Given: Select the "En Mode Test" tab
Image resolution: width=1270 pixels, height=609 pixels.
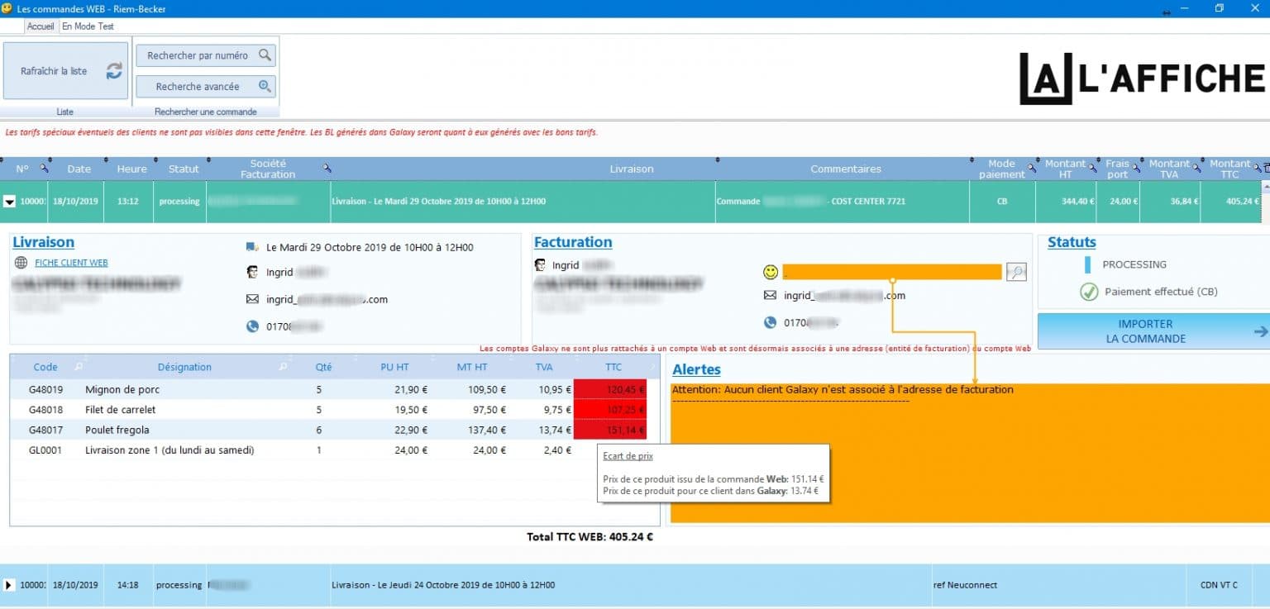Looking at the screenshot, I should coord(88,26).
